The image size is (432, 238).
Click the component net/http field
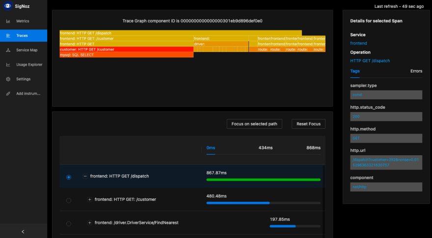[x=386, y=187]
